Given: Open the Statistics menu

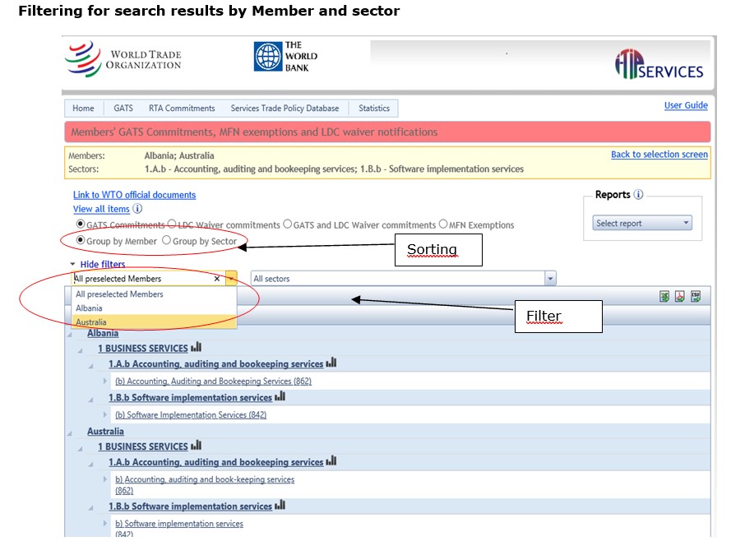Looking at the screenshot, I should pos(374,109).
